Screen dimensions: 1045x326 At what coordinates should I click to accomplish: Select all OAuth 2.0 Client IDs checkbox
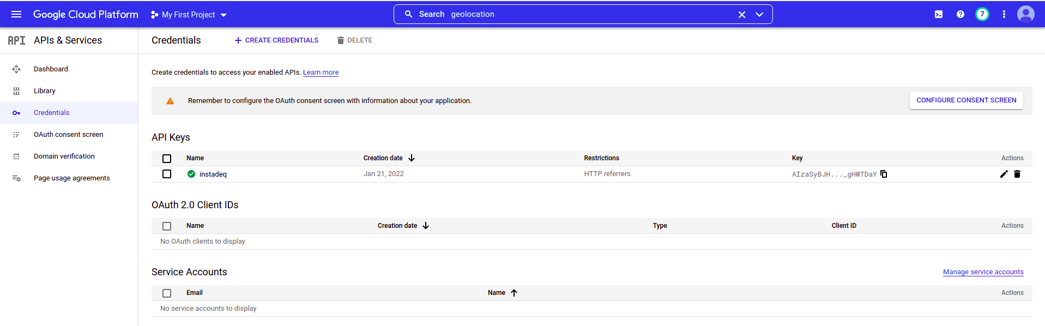click(x=167, y=226)
